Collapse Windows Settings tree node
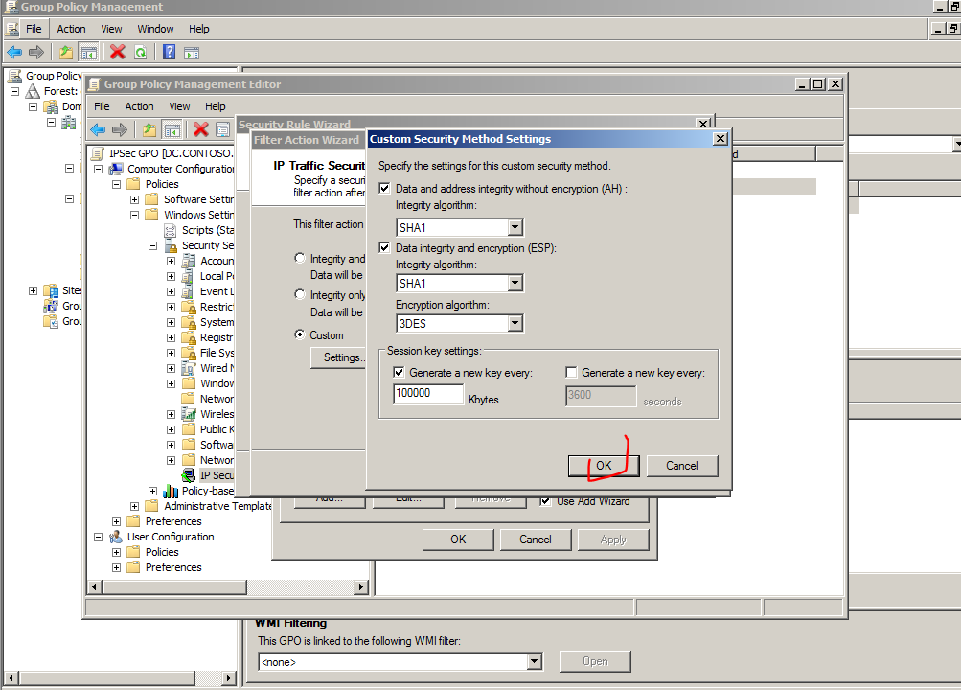The height and width of the screenshot is (690, 961). pos(134,215)
